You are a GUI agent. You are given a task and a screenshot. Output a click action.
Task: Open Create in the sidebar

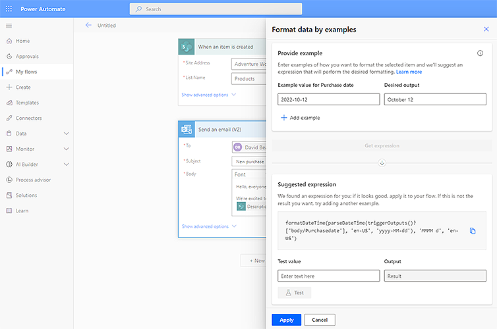[x=36, y=88]
